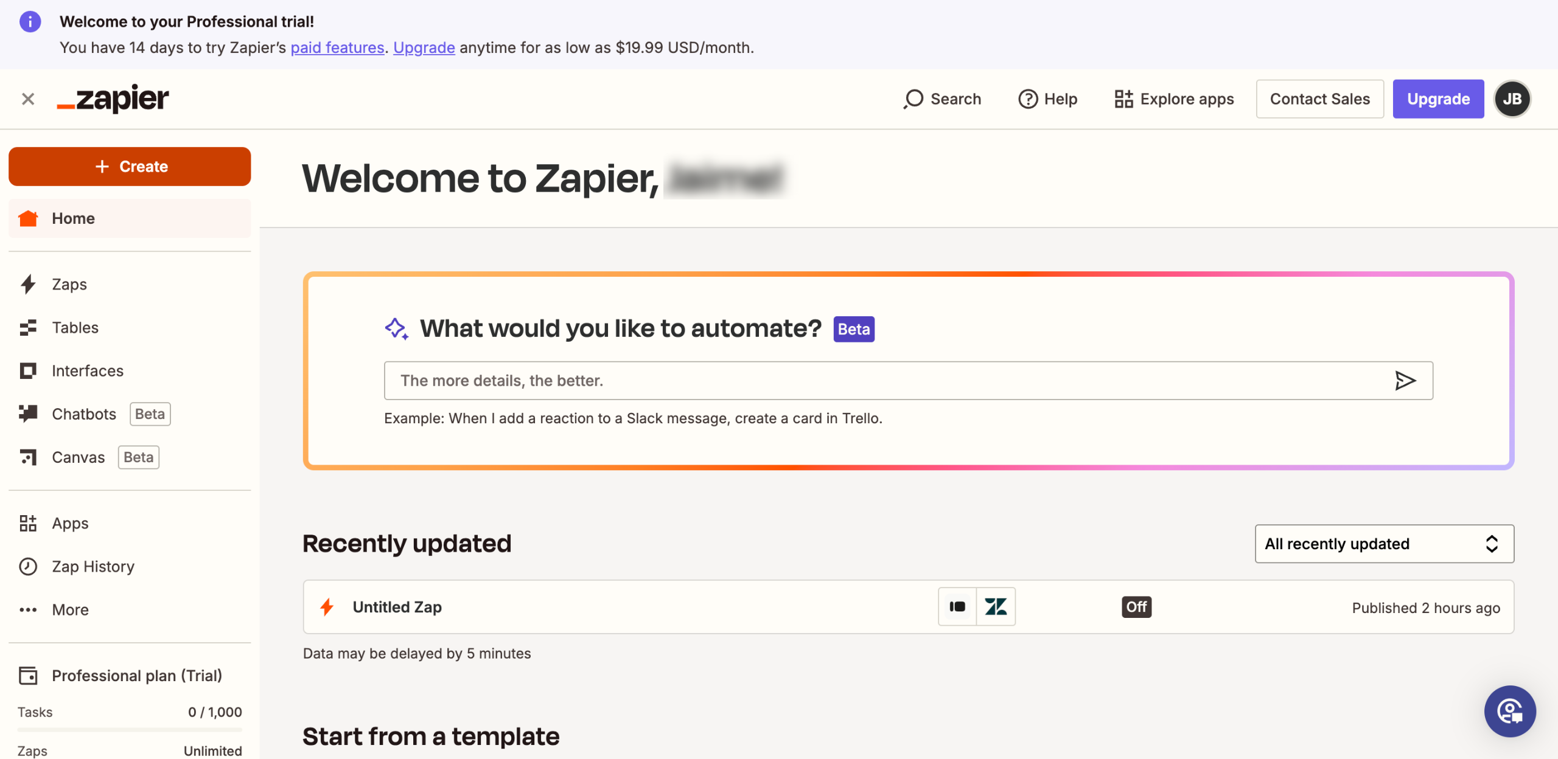
Task: Expand the All recently updated dropdown
Action: coord(1384,544)
